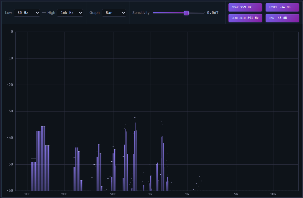Screen dimensions: 303x198
Task: Click the -50 dB axis label
Action: coord(10,164)
